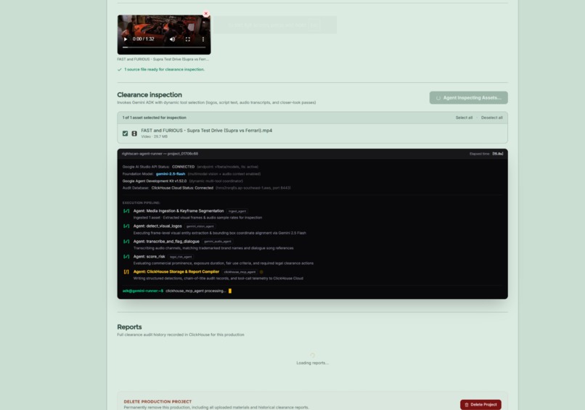Click the 'Clearance inspection' heading
The width and height of the screenshot is (585, 410).
(150, 95)
